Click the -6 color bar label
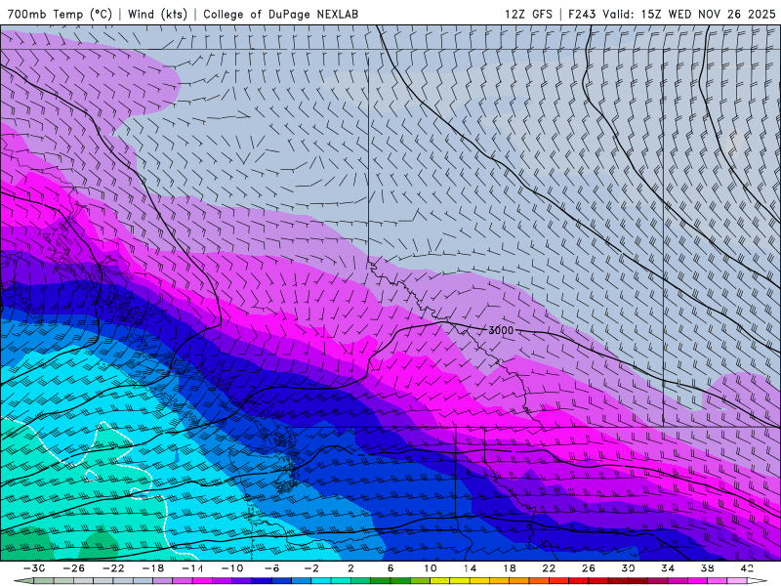The image size is (781, 586). [271, 568]
